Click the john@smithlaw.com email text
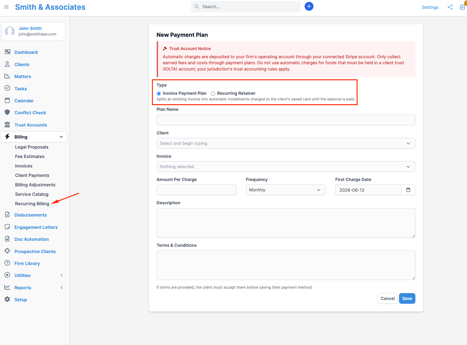The width and height of the screenshot is (467, 345). click(37, 34)
